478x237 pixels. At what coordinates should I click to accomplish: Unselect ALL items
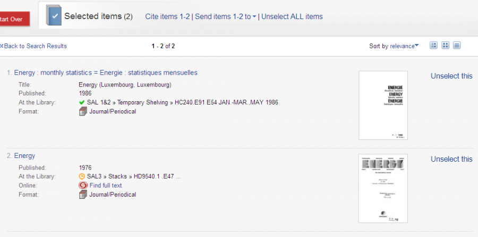pos(292,16)
